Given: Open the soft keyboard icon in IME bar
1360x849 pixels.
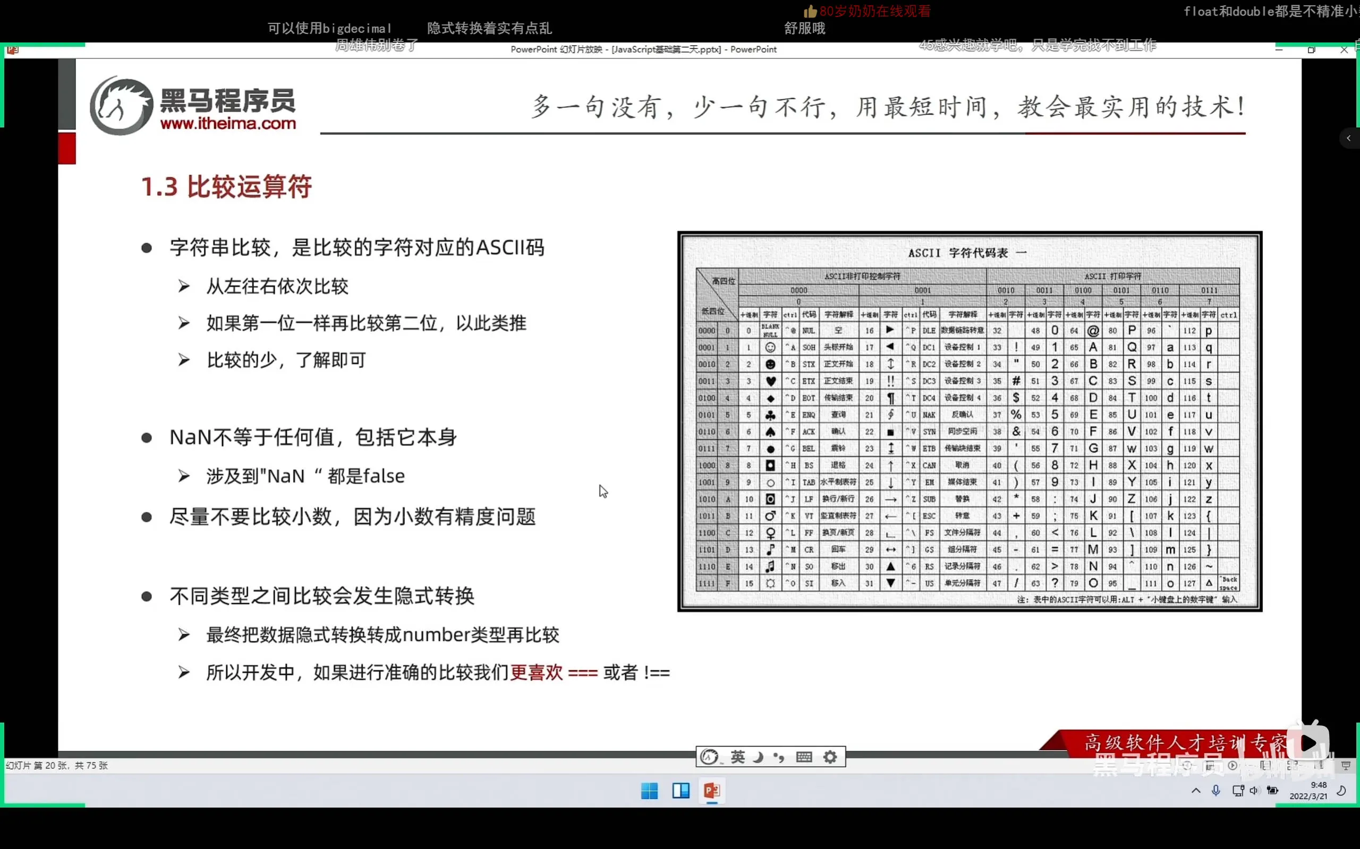Looking at the screenshot, I should [804, 757].
